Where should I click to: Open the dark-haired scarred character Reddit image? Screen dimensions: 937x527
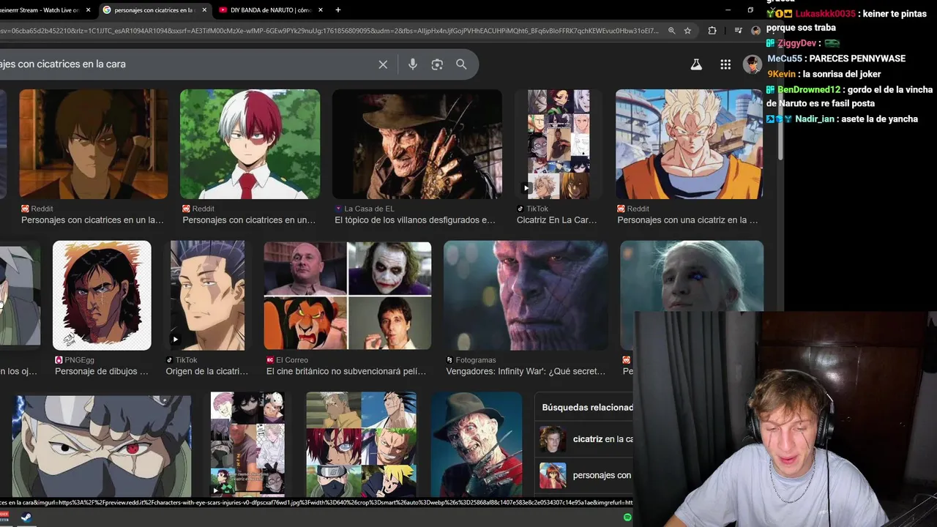coord(93,144)
